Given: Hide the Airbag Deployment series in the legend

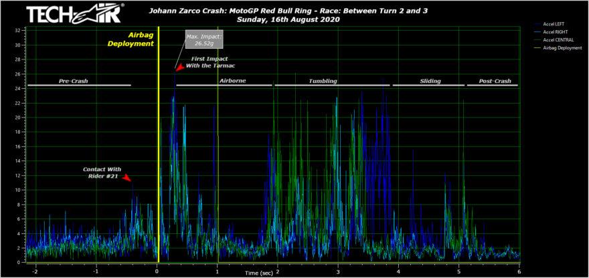Looking at the screenshot, I should (565, 47).
